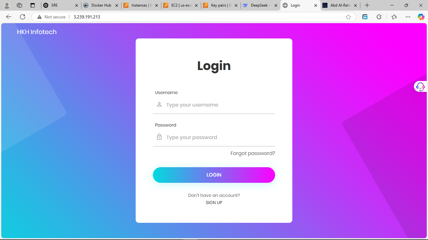Open the Favorites list icon
This screenshot has width=428, height=240.
pos(394,17)
